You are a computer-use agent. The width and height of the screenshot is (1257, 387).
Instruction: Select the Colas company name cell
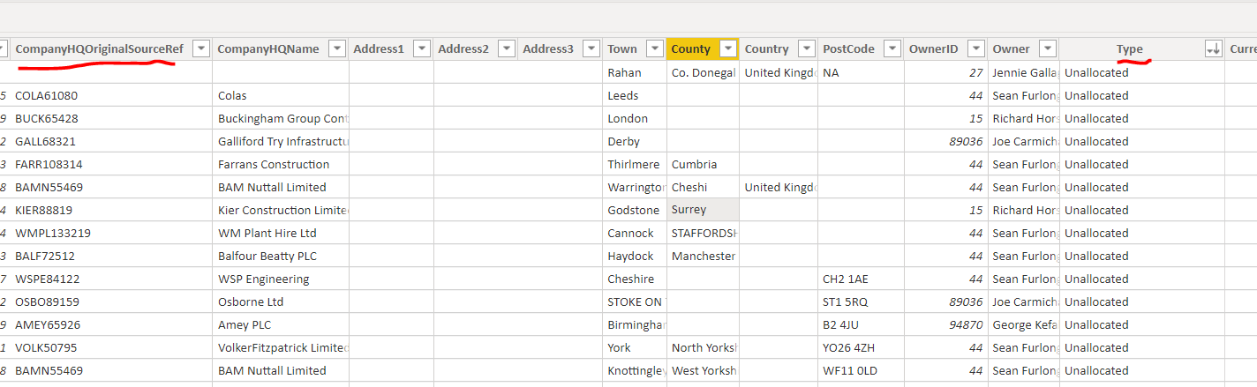click(x=281, y=95)
